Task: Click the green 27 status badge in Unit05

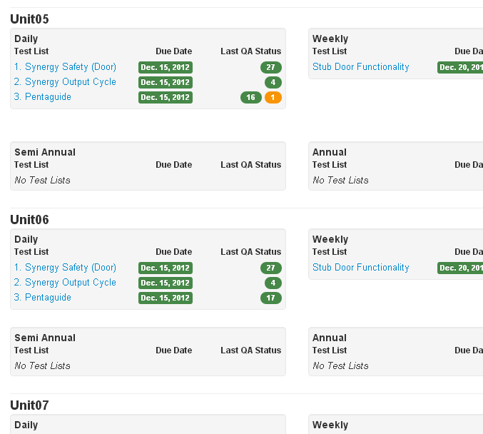Action: point(270,68)
